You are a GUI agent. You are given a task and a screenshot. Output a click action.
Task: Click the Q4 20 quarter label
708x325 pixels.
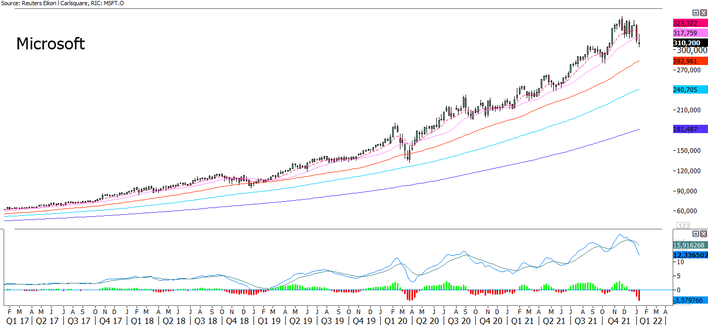pos(492,321)
